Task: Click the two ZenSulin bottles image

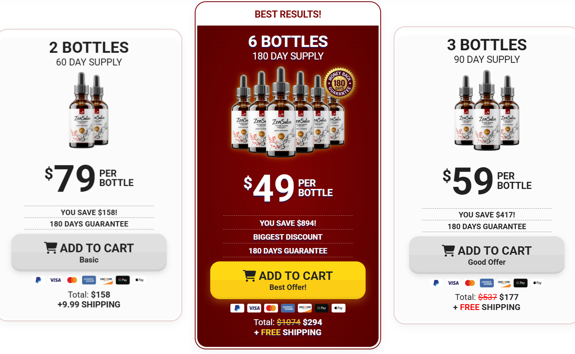Action: coord(89,110)
